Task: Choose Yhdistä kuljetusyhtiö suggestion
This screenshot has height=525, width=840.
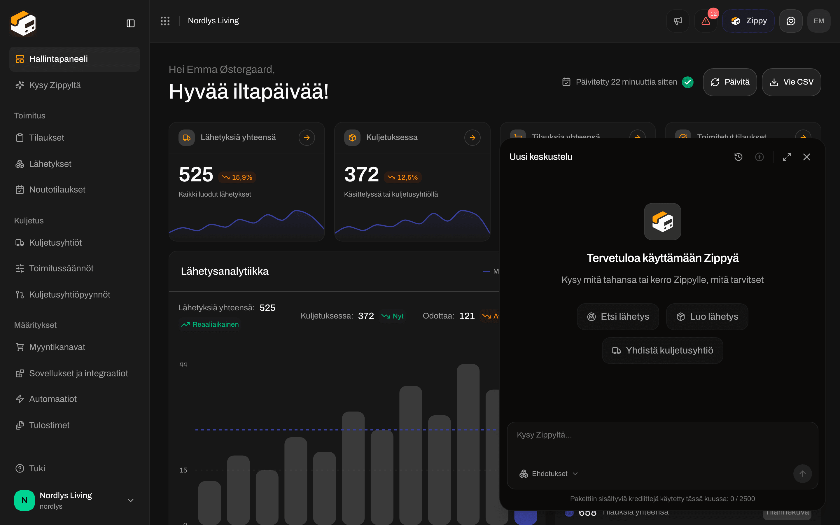Action: point(662,350)
